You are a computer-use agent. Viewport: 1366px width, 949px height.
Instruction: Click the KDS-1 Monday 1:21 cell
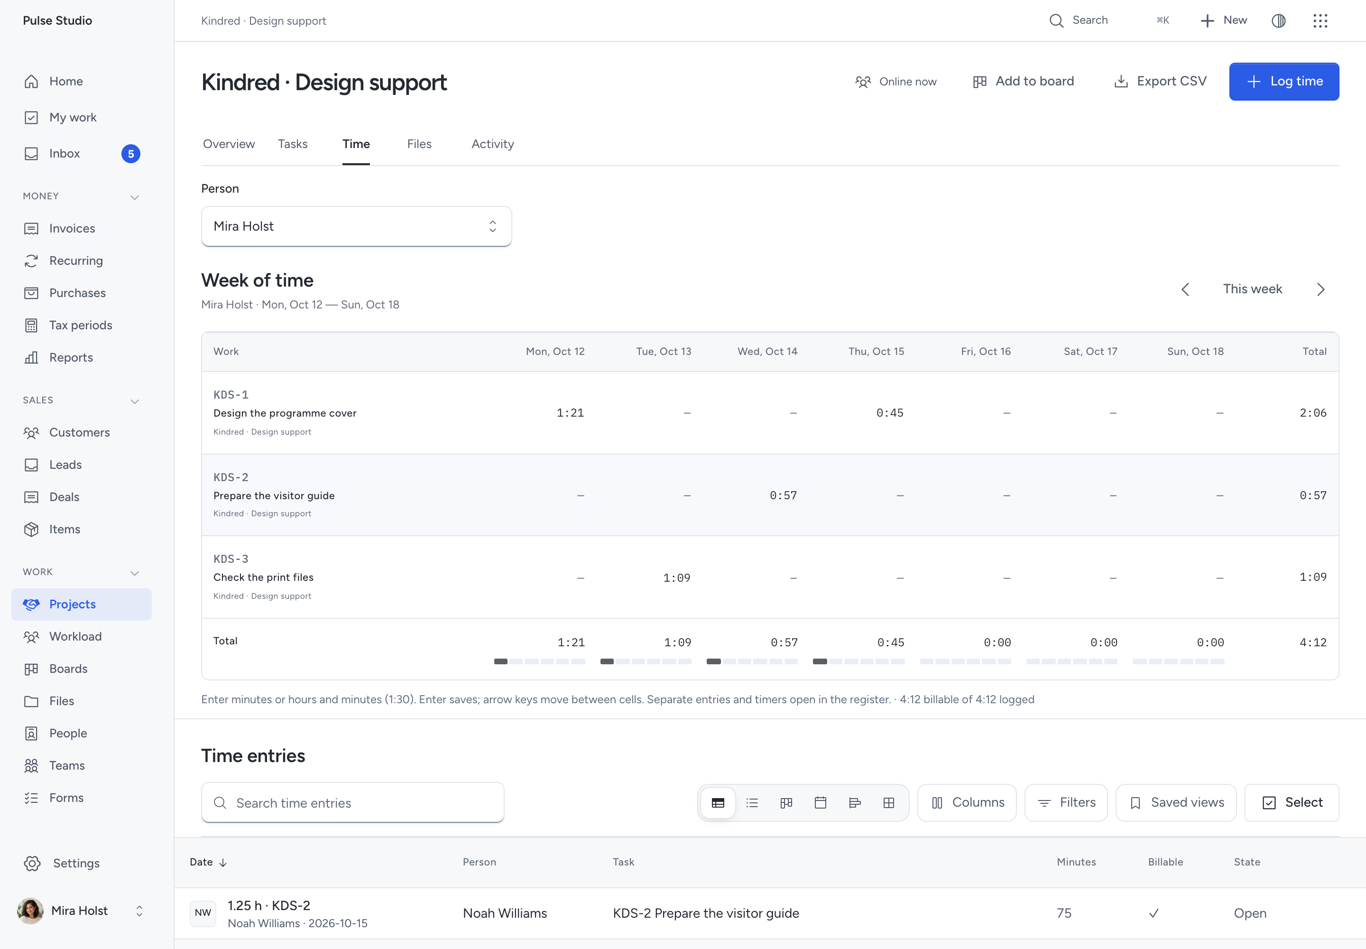pos(570,413)
